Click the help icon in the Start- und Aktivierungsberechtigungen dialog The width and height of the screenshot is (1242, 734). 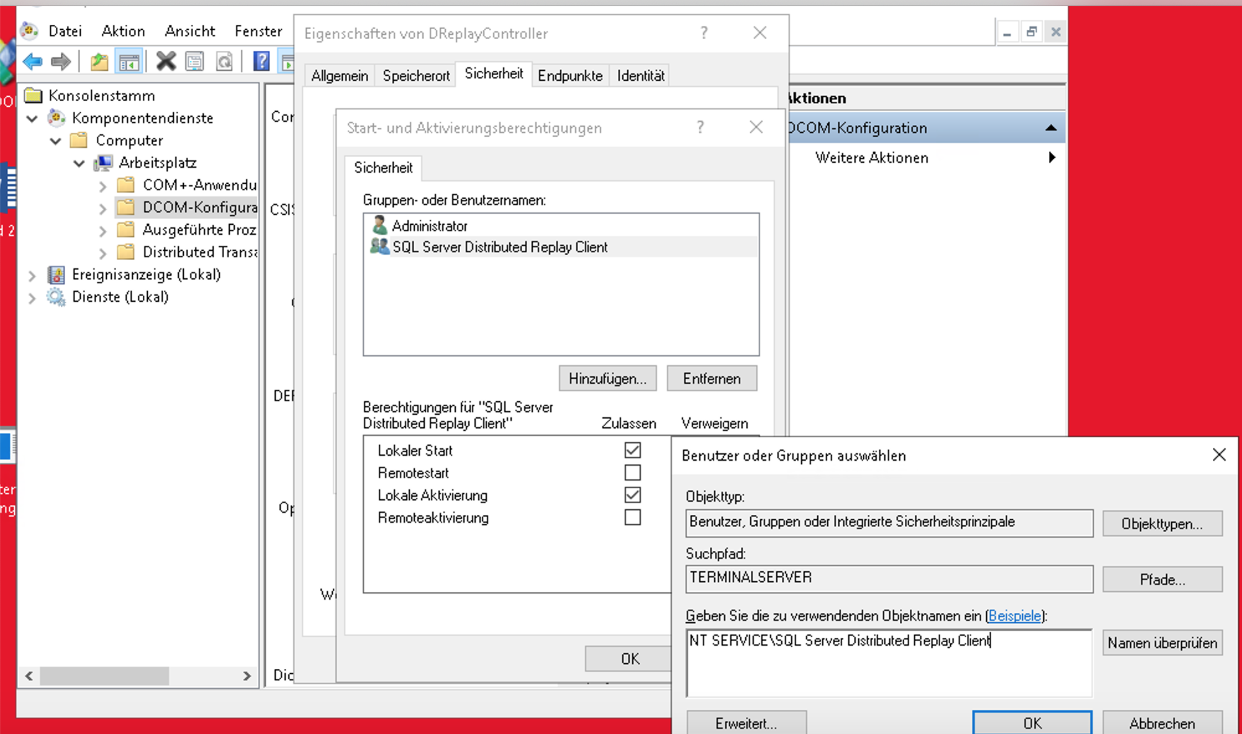700,127
